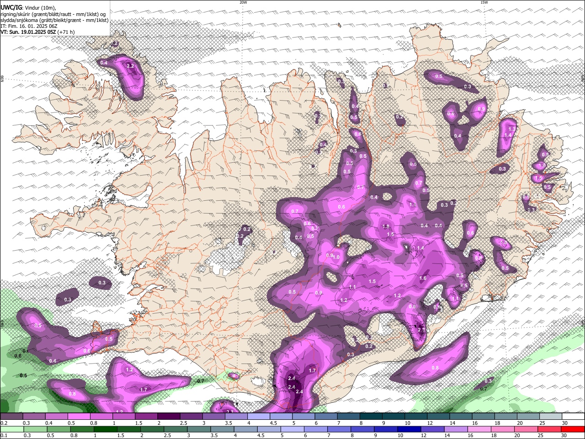Pick the bright magenta 0.5–0.8 snow legend swatch

(79, 417)
